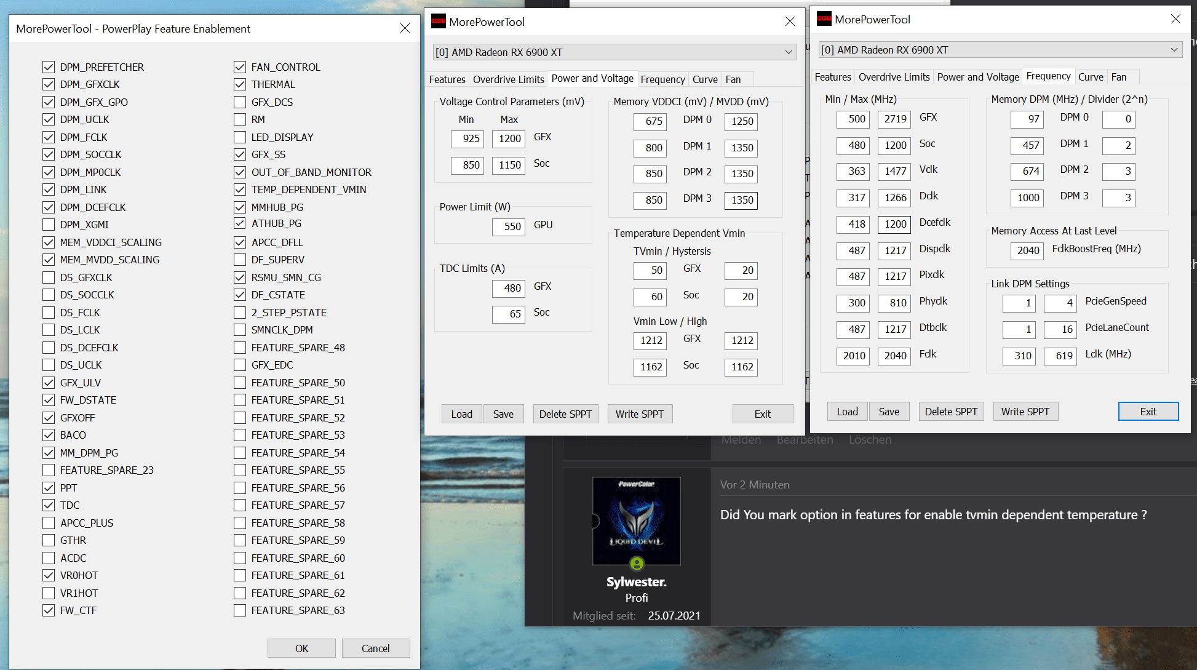Screen dimensions: 1197x670
Task: Click Soc TDC limit field showing 65
Action: click(x=509, y=314)
